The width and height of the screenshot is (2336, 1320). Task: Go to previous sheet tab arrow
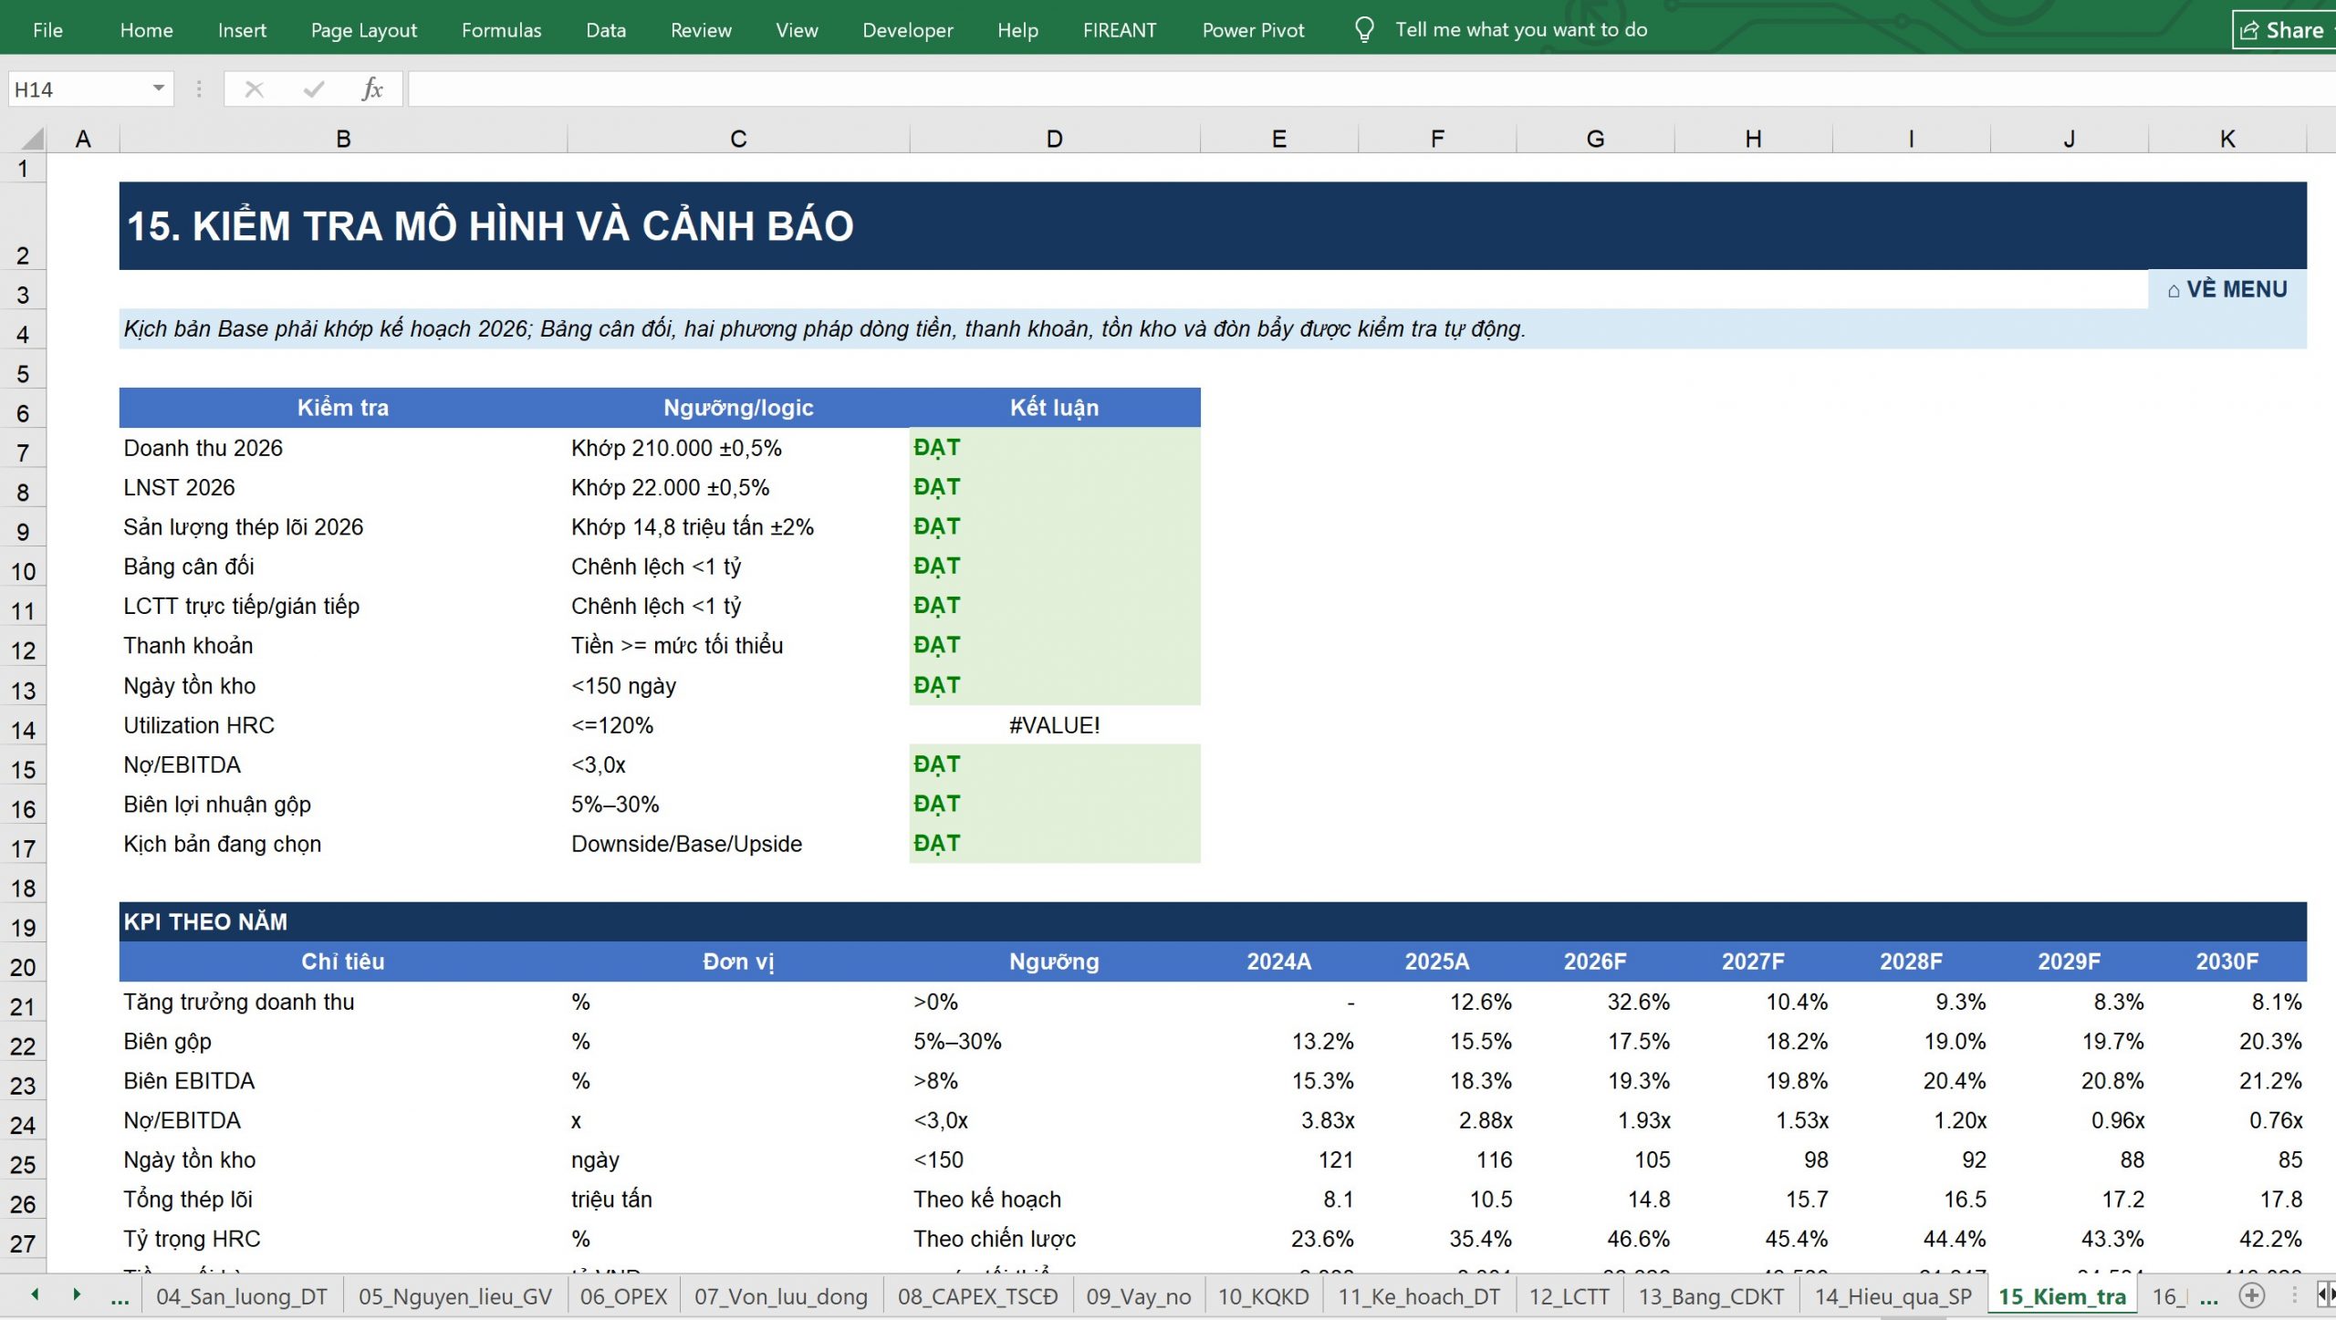pos(35,1295)
